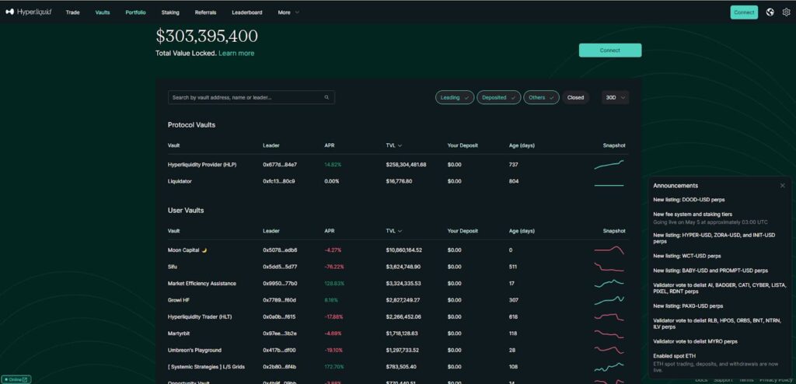Click the search magnifier icon
Screen dimensions: 796x384
(326, 97)
